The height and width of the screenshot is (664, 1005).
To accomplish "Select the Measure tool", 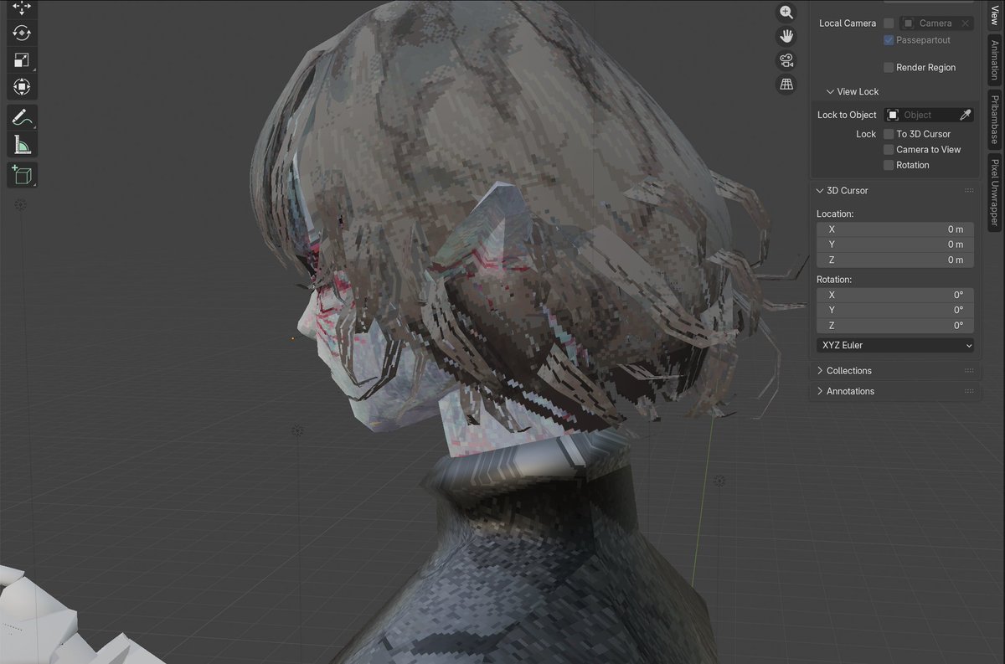I will pyautogui.click(x=22, y=143).
